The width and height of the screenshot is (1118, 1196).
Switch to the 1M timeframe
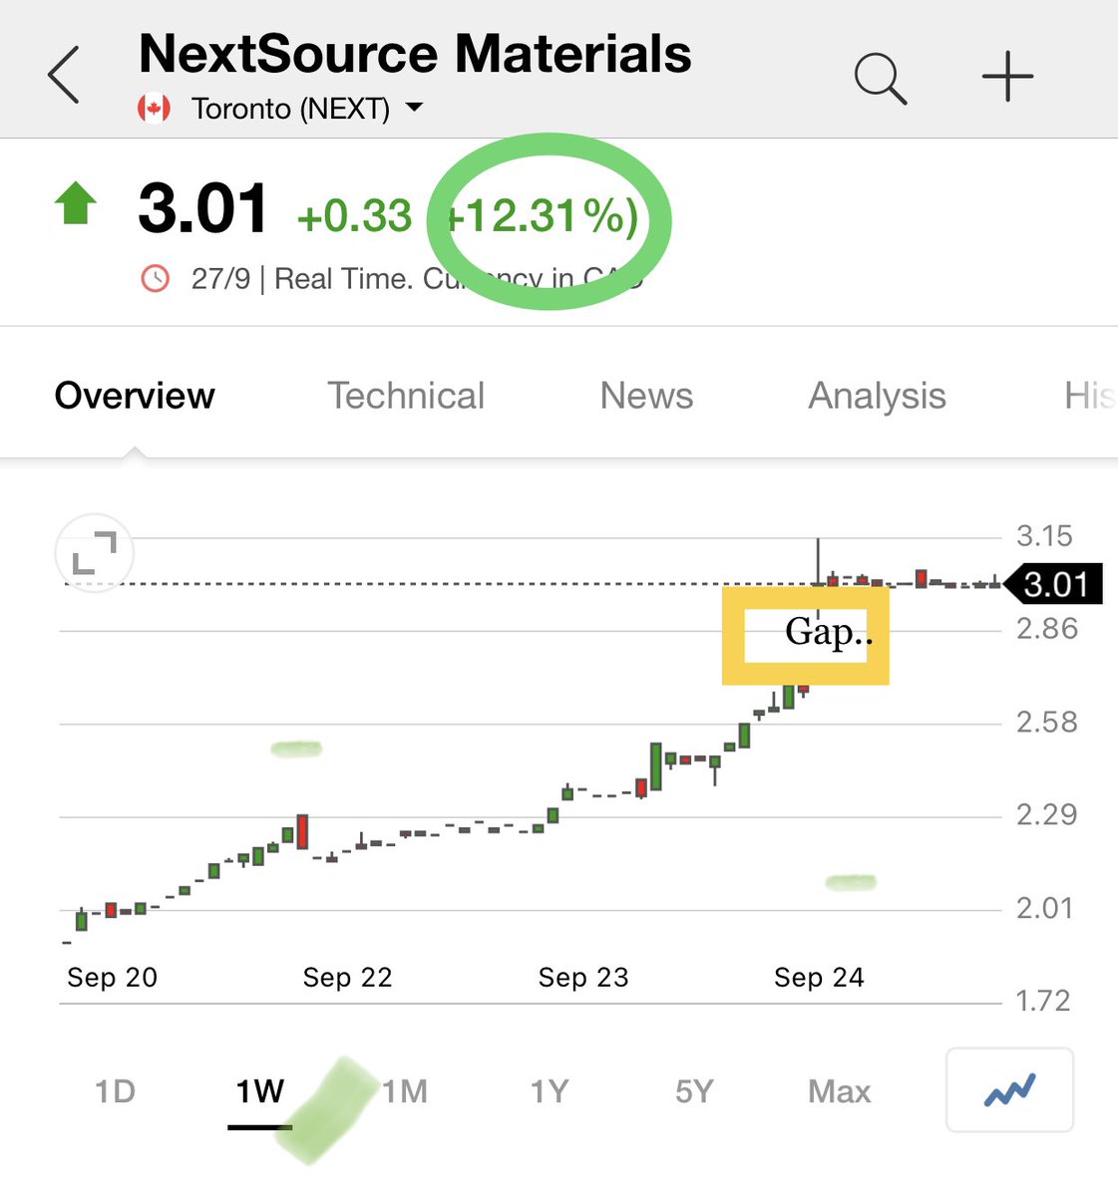point(403,1091)
